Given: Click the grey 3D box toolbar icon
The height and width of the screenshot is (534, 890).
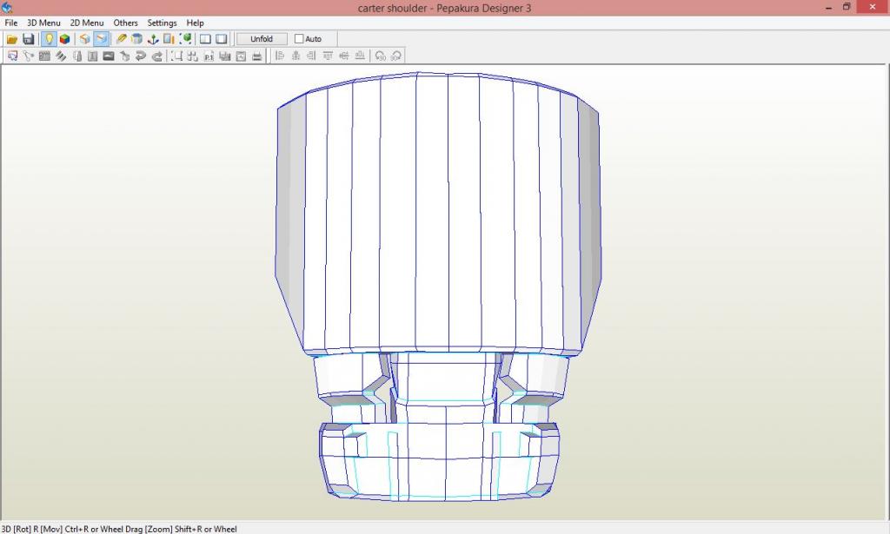Looking at the screenshot, I should click(136, 39).
